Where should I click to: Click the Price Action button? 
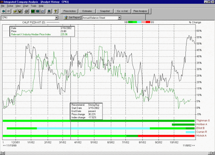(70, 11)
